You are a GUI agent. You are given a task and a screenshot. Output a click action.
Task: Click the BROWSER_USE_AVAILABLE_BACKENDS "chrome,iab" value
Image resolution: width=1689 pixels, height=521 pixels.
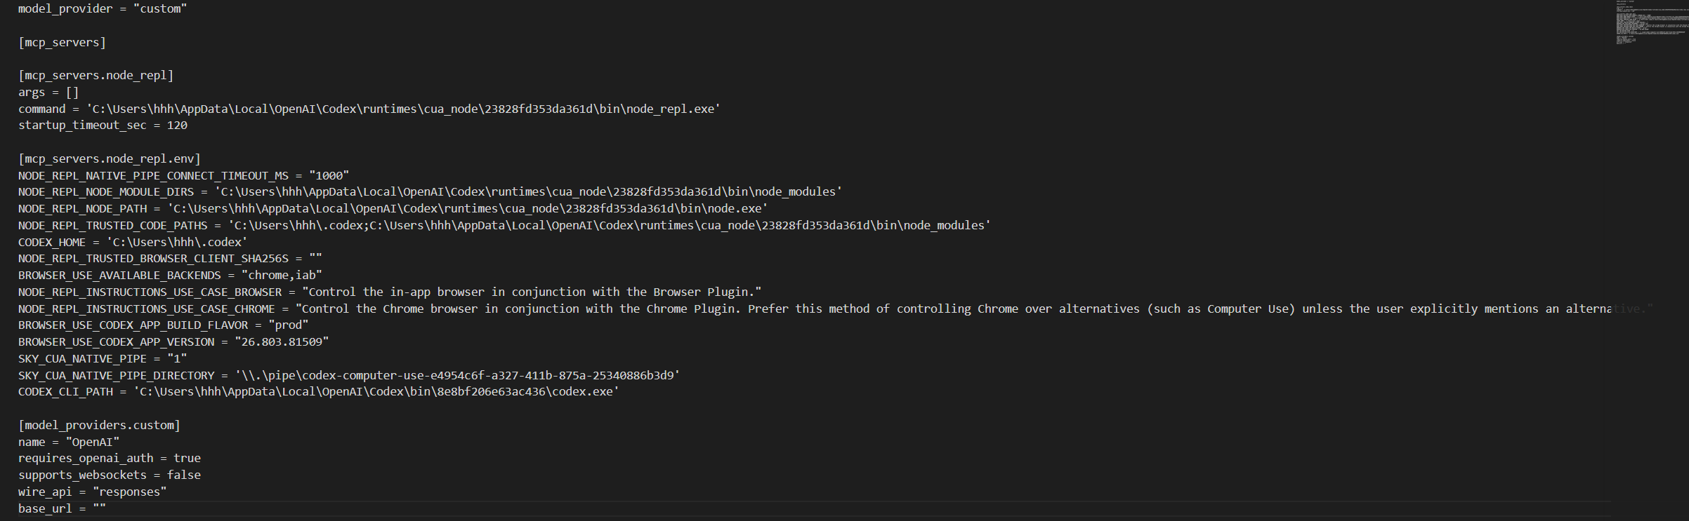[x=282, y=276]
